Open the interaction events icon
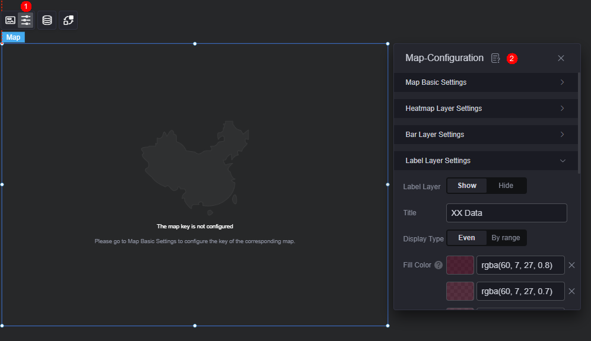The image size is (591, 341). coord(68,20)
